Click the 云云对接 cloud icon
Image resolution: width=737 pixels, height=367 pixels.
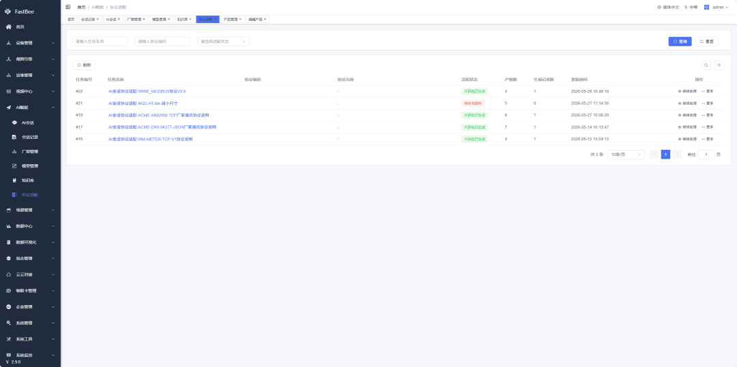pyautogui.click(x=8, y=274)
